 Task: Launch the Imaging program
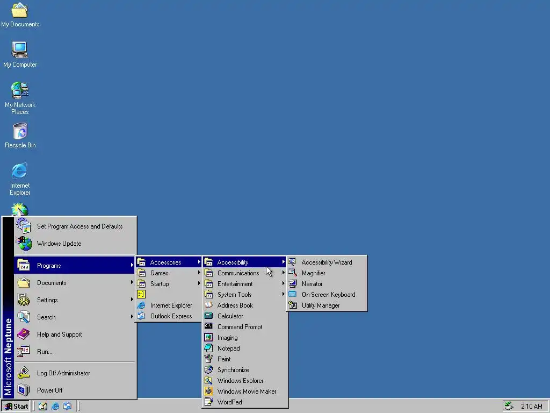245,338
